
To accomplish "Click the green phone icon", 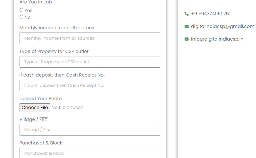I will pos(186,14).
